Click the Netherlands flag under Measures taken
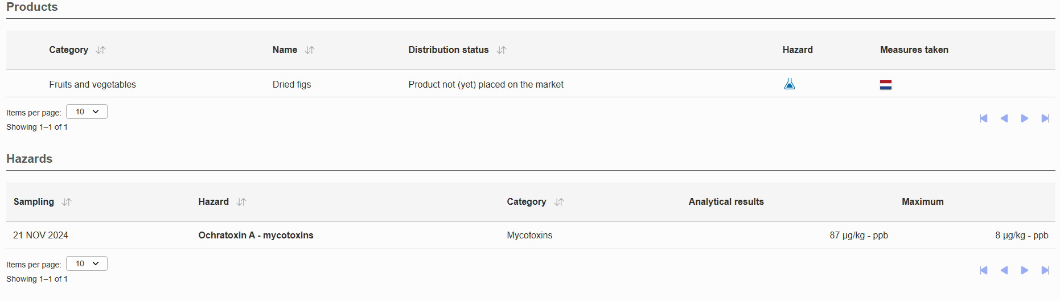The height and width of the screenshot is (301, 1060). click(x=885, y=85)
